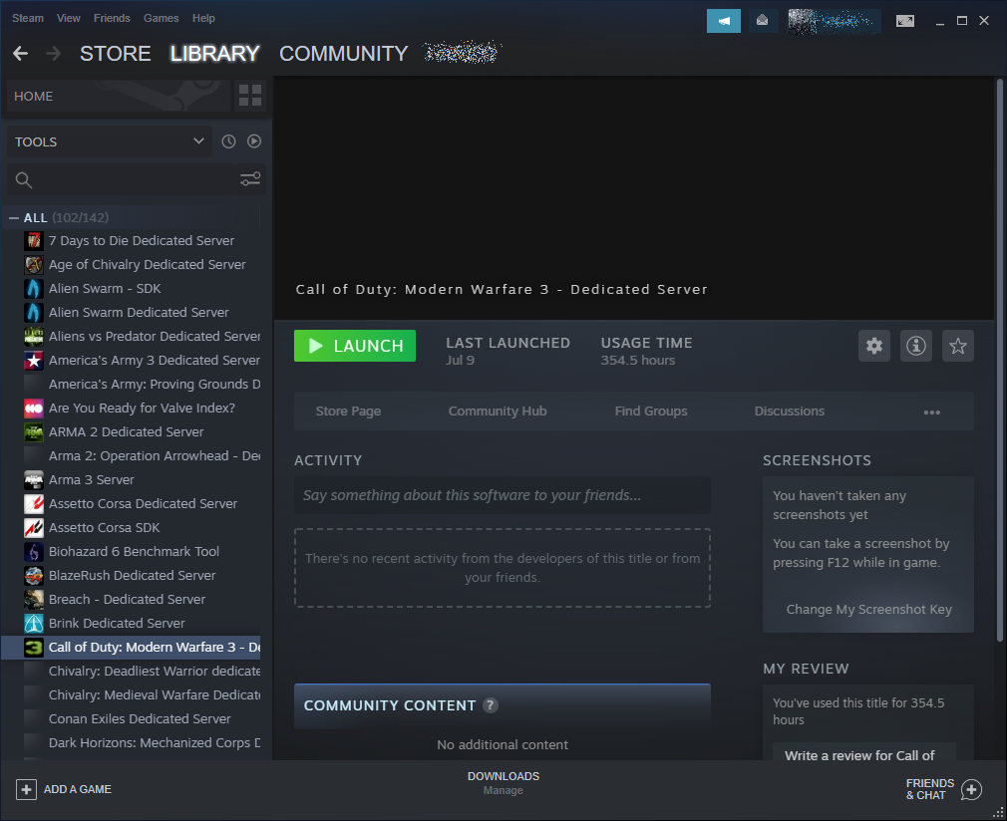Click the main content vertical scrollbar

pyautogui.click(x=999, y=360)
